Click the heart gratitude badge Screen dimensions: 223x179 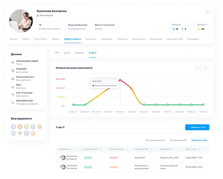(x=20, y=133)
